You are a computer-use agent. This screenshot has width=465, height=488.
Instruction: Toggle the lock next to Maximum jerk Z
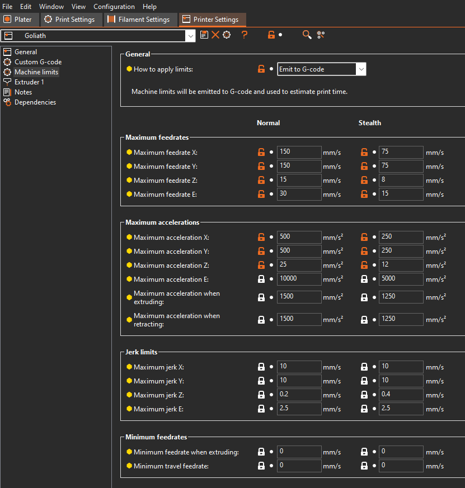261,394
